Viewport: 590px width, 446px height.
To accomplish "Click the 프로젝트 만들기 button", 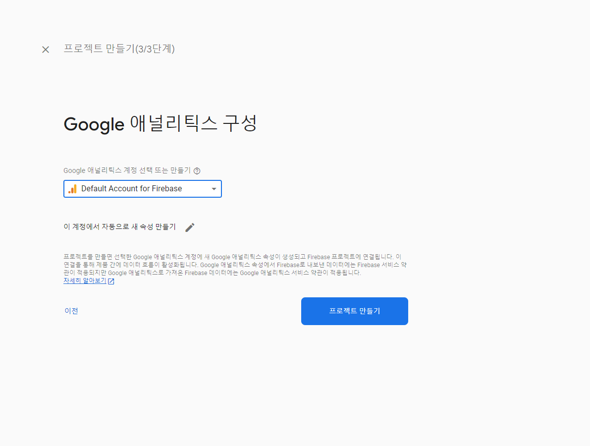I will (355, 311).
